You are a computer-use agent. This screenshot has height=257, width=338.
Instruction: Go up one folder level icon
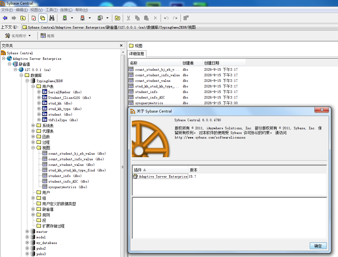(x=23, y=18)
